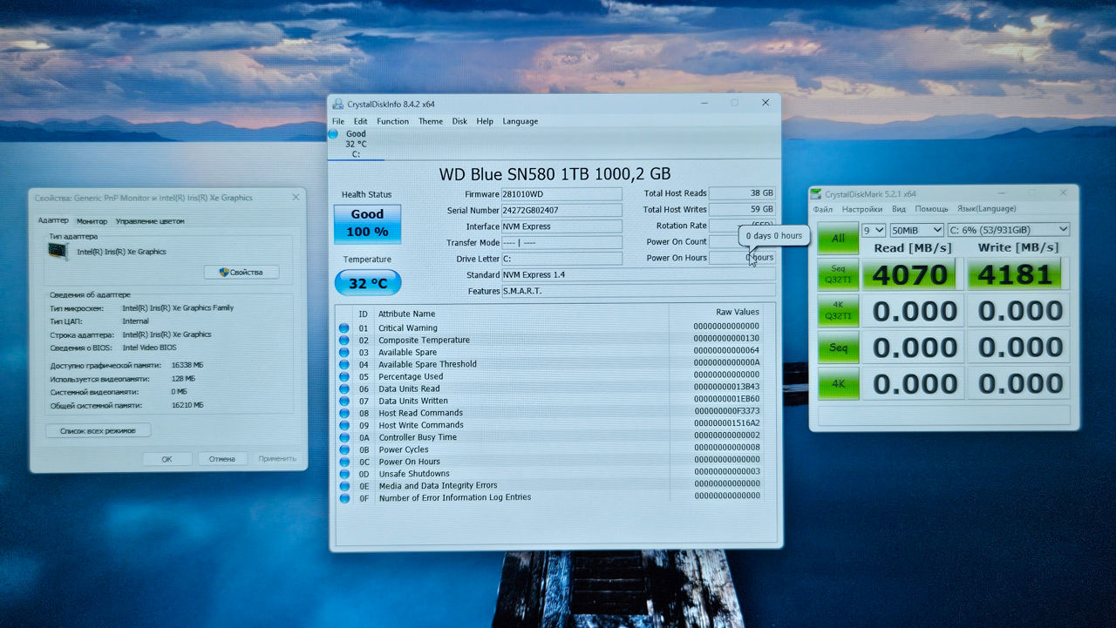Open the Файл menu in CrystalDiskMark
The height and width of the screenshot is (628, 1116).
pyautogui.click(x=823, y=209)
